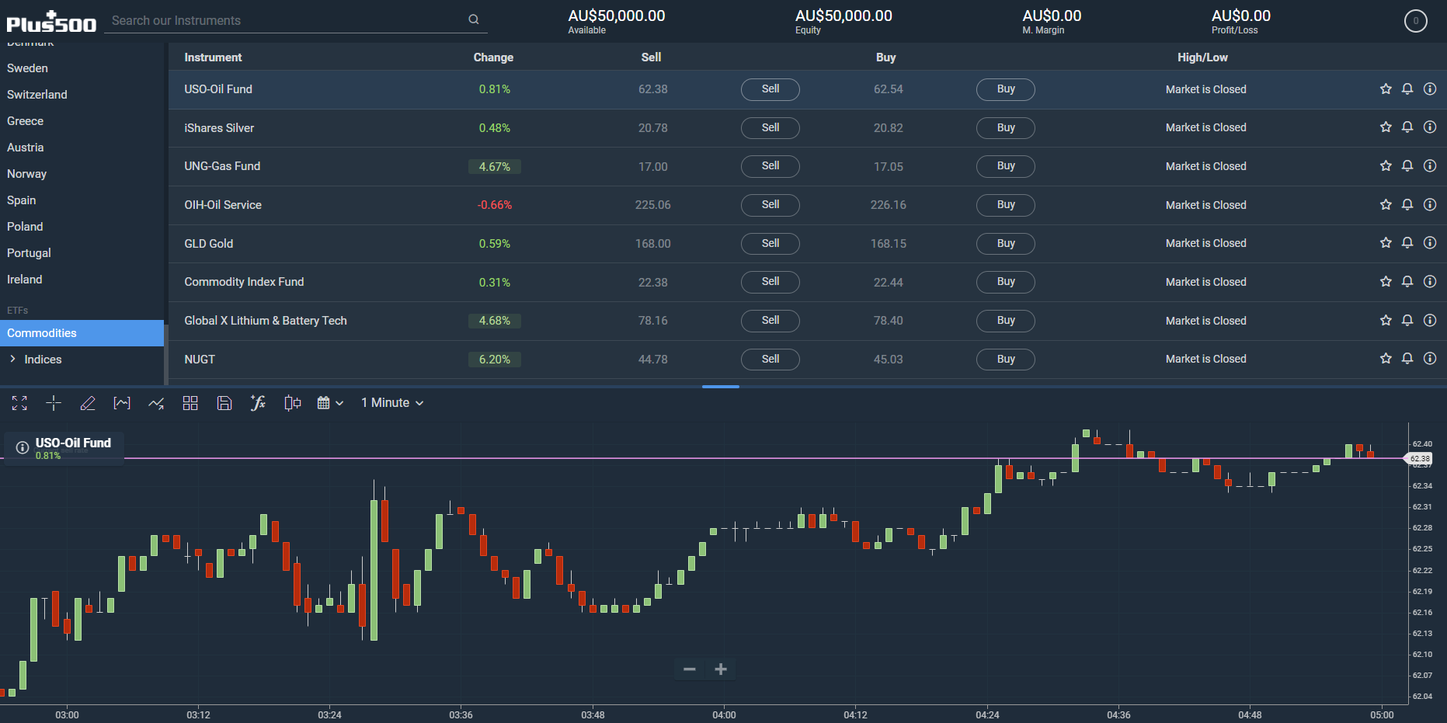This screenshot has height=723, width=1447.
Task: Set alert bell for UNG-Gas Fund
Action: [1407, 166]
